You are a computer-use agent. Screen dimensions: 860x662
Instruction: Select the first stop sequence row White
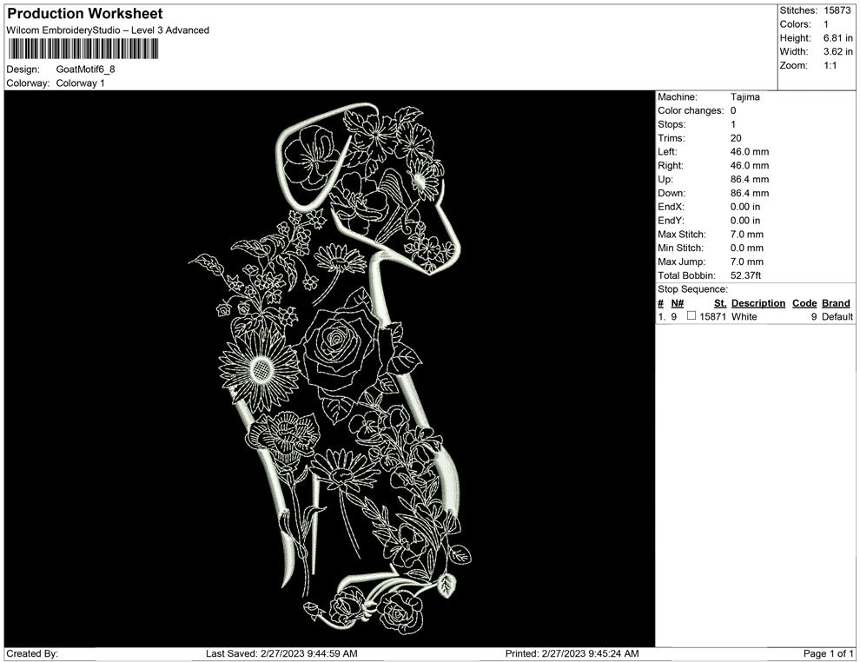point(744,317)
